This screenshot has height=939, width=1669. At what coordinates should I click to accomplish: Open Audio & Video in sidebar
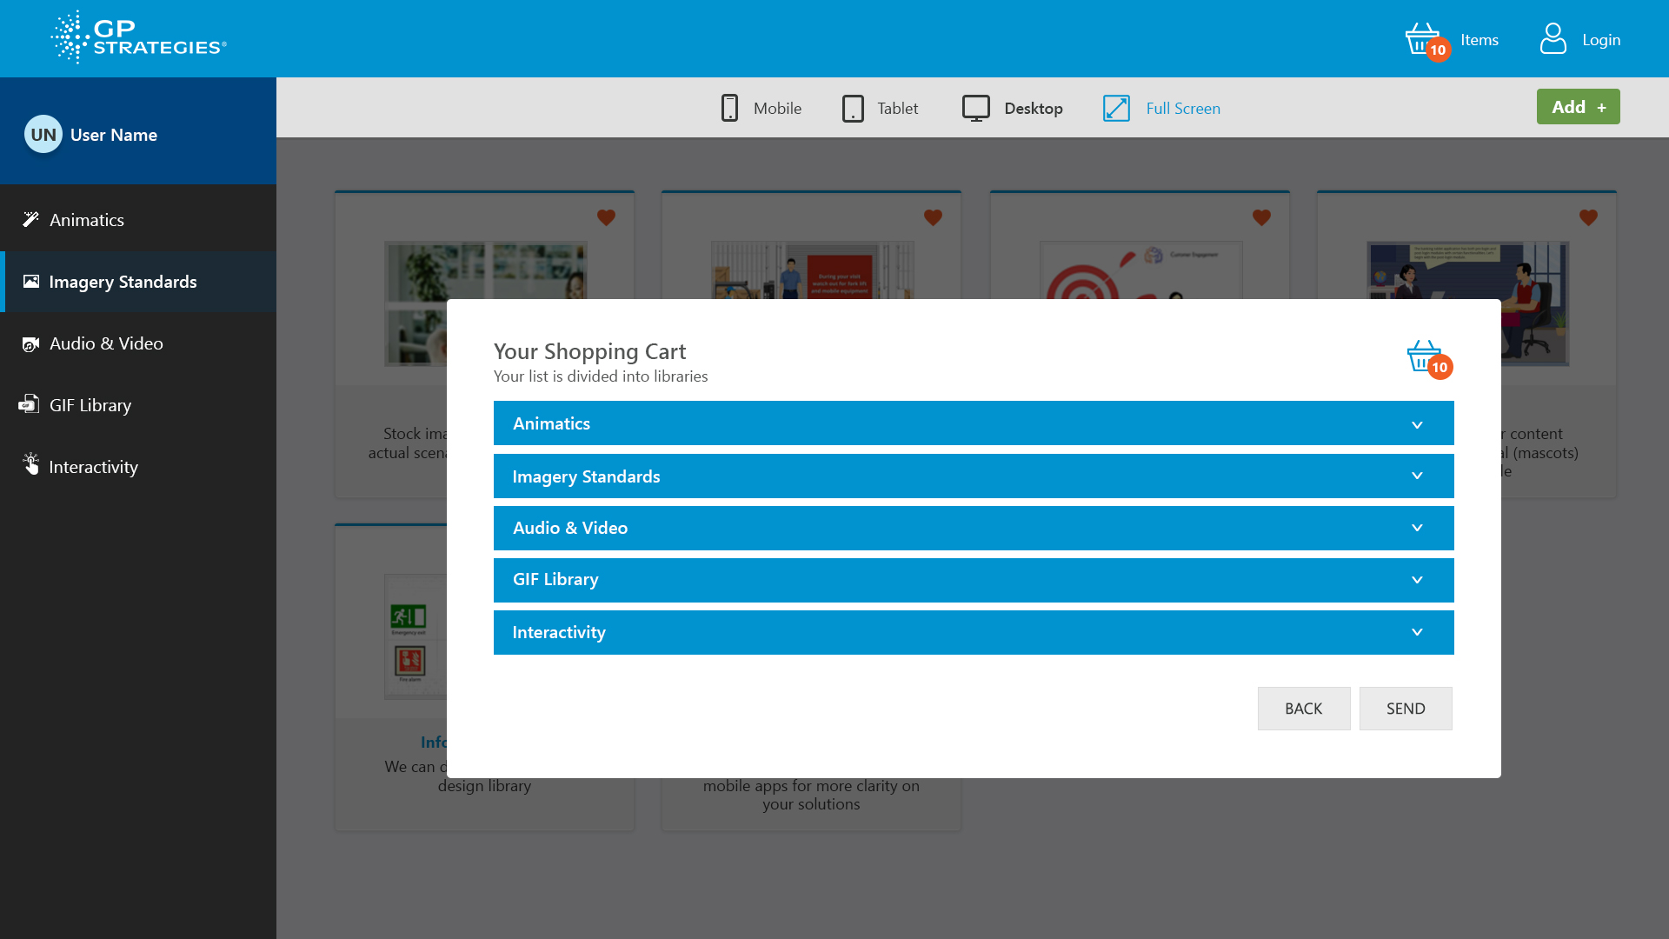[106, 343]
